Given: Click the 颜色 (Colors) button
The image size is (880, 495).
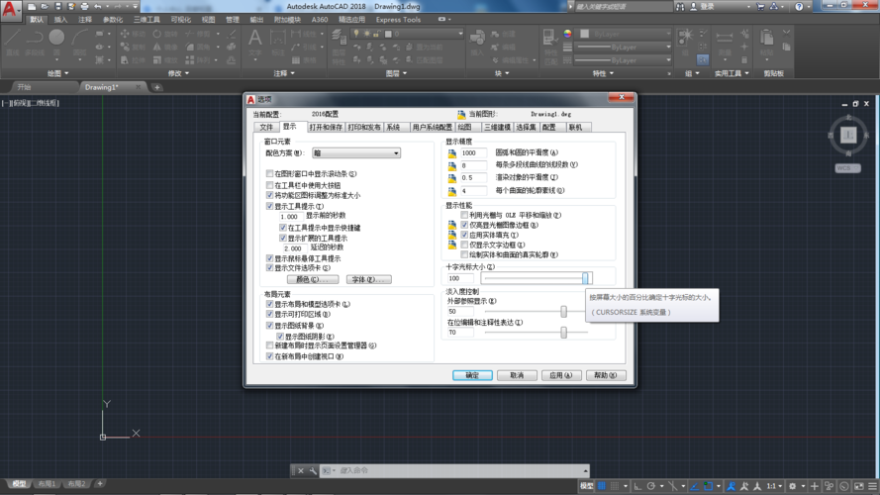Looking at the screenshot, I should [x=313, y=279].
